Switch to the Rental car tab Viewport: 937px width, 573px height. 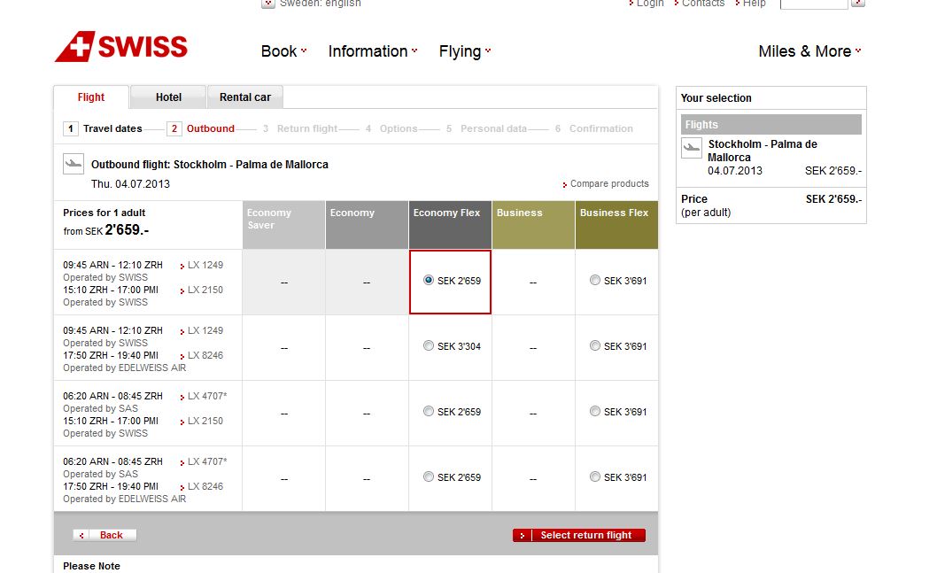coord(245,97)
